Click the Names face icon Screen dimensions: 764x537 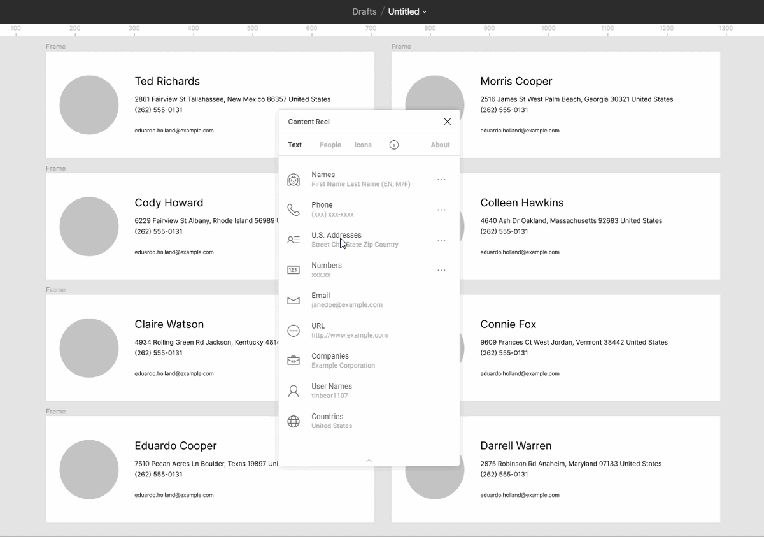294,180
